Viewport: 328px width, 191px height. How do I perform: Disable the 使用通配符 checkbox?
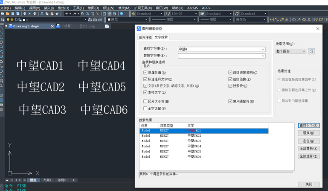(x=230, y=101)
